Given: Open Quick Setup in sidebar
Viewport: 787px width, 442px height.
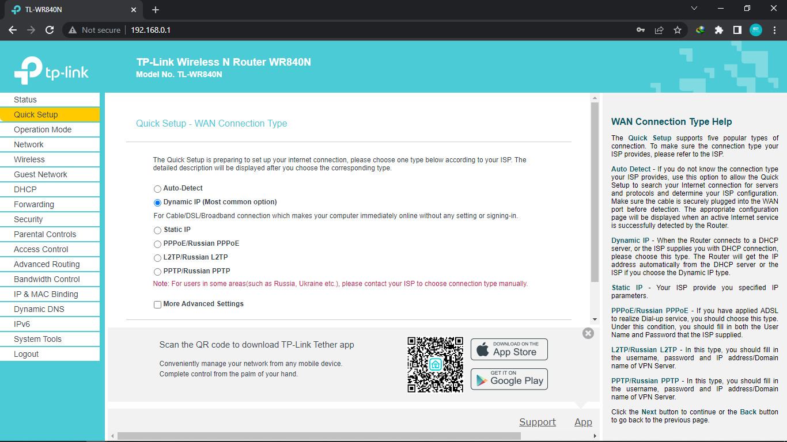Looking at the screenshot, I should [50, 115].
